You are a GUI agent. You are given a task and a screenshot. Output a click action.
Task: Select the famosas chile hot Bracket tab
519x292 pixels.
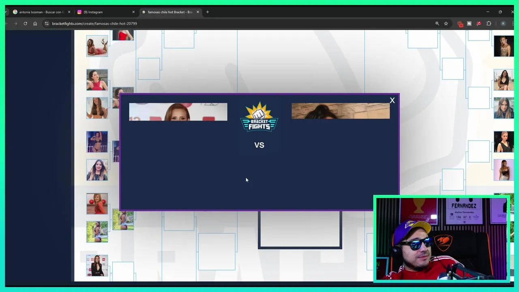click(170, 12)
